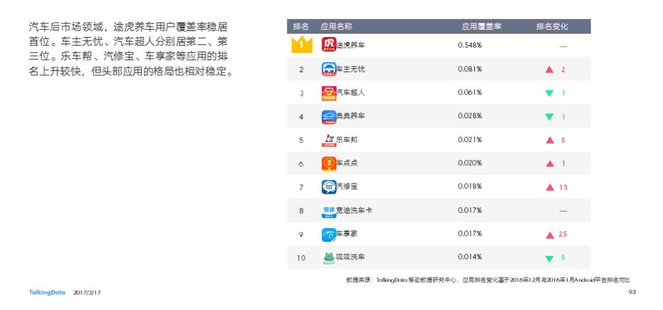Viewport: 663px width, 310px height.
Task: Click the 数据来源 source note text
Action: click(488, 280)
